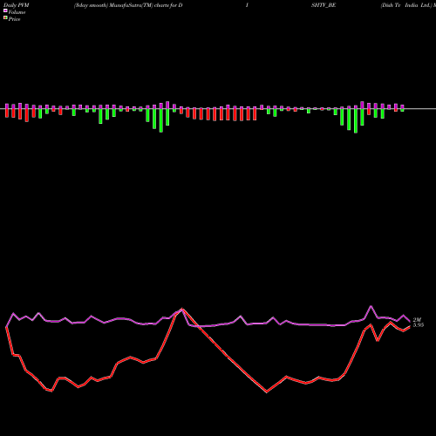The width and height of the screenshot is (436, 436).
Task: Click the Price legend color swatch
Action: (5, 18)
